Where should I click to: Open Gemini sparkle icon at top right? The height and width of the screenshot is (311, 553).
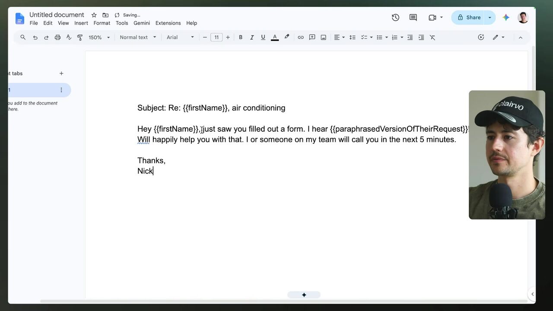[506, 17]
